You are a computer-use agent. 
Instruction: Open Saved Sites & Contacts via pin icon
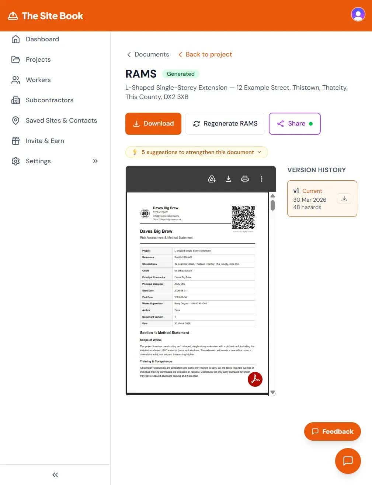coord(15,120)
